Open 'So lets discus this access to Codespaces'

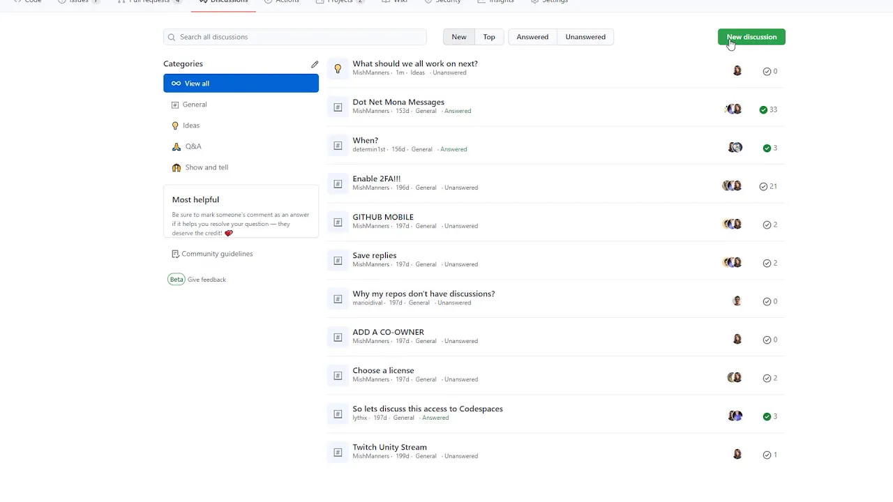click(428, 409)
